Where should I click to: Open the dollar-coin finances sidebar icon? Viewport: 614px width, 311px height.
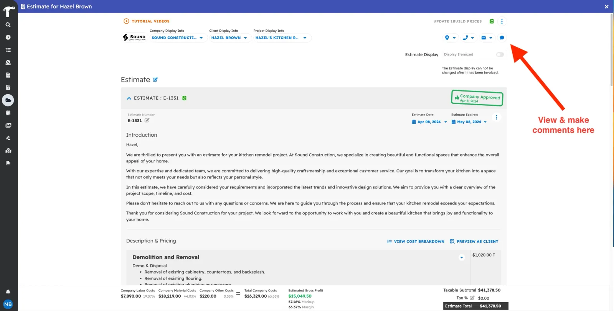(8, 62)
